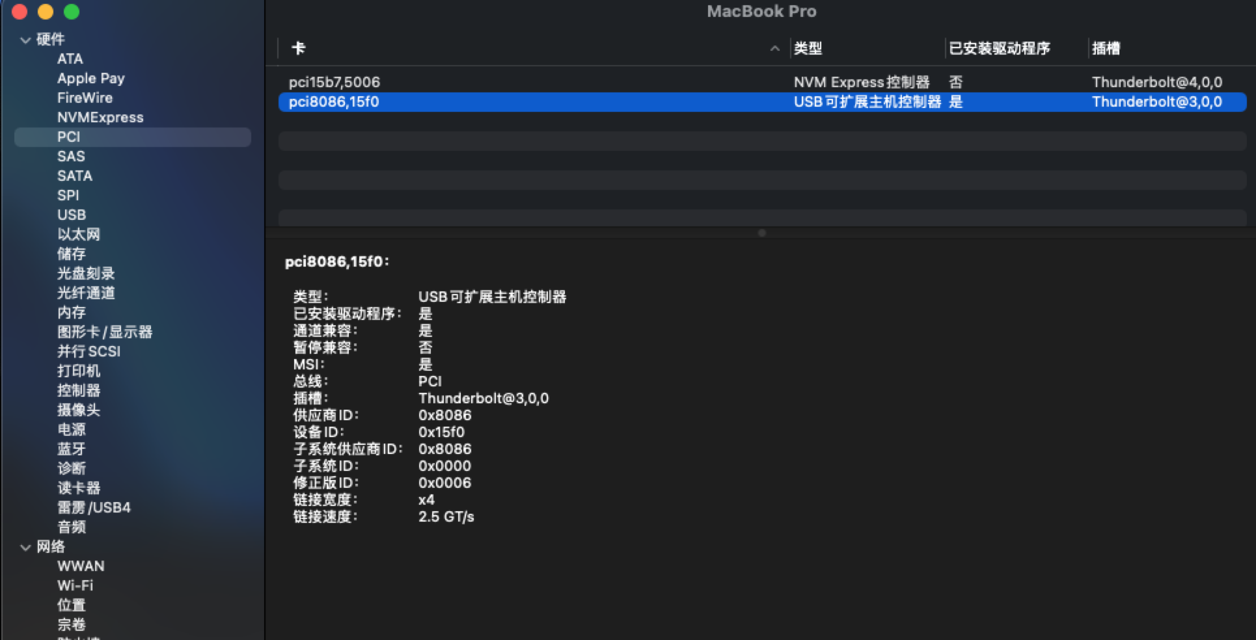
Task: Open 摄像头 in the sidebar
Action: pos(78,410)
